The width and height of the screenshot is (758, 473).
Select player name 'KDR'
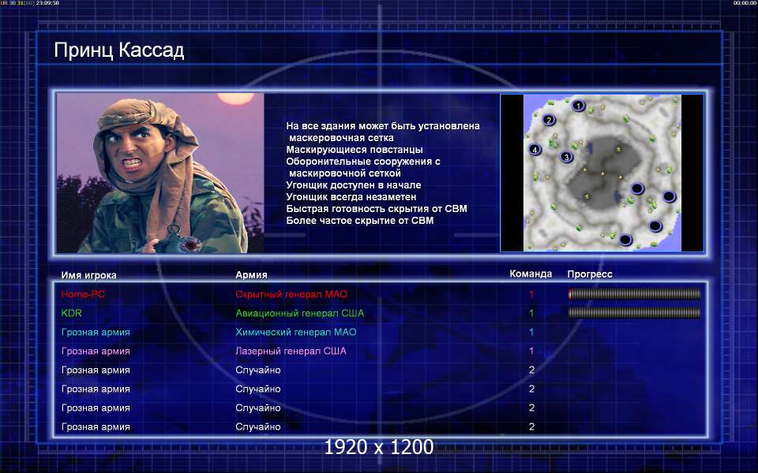pos(72,313)
